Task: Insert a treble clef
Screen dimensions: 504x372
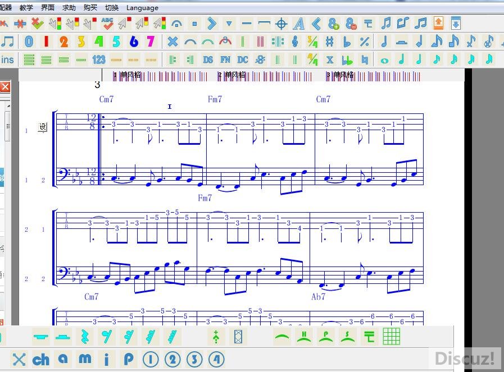Action: point(295,42)
